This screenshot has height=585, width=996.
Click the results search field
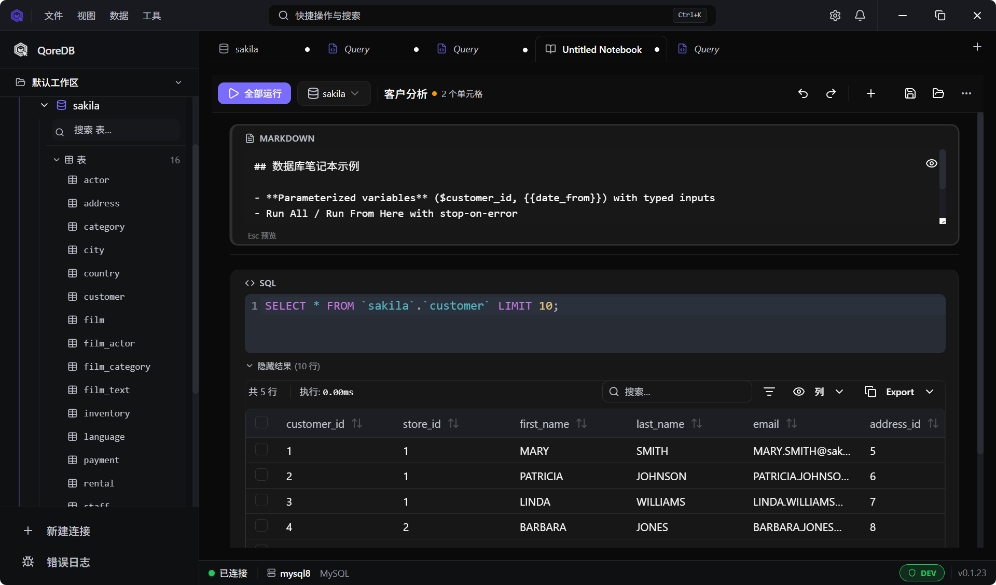pos(677,392)
